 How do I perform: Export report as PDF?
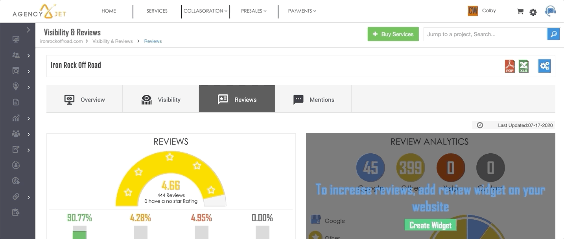point(510,66)
